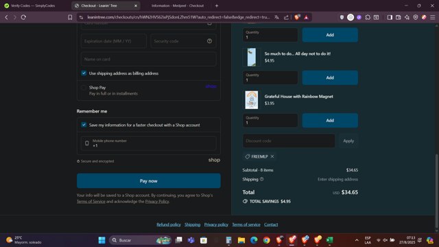Image resolution: width=439 pixels, height=247 pixels.
Task: Open File Explorer from the taskbar
Action: point(241,240)
